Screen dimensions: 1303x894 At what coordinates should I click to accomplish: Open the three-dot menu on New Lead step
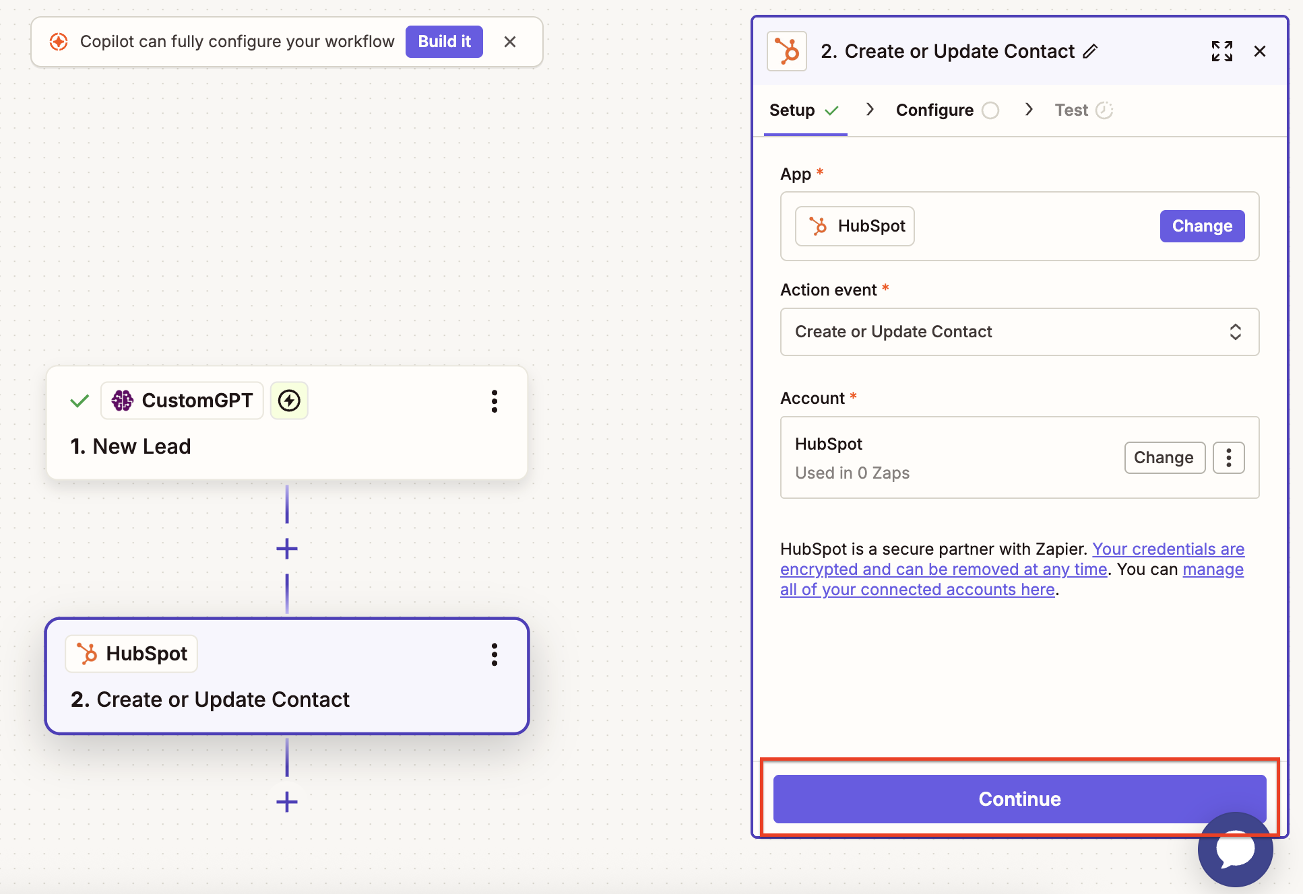[495, 401]
